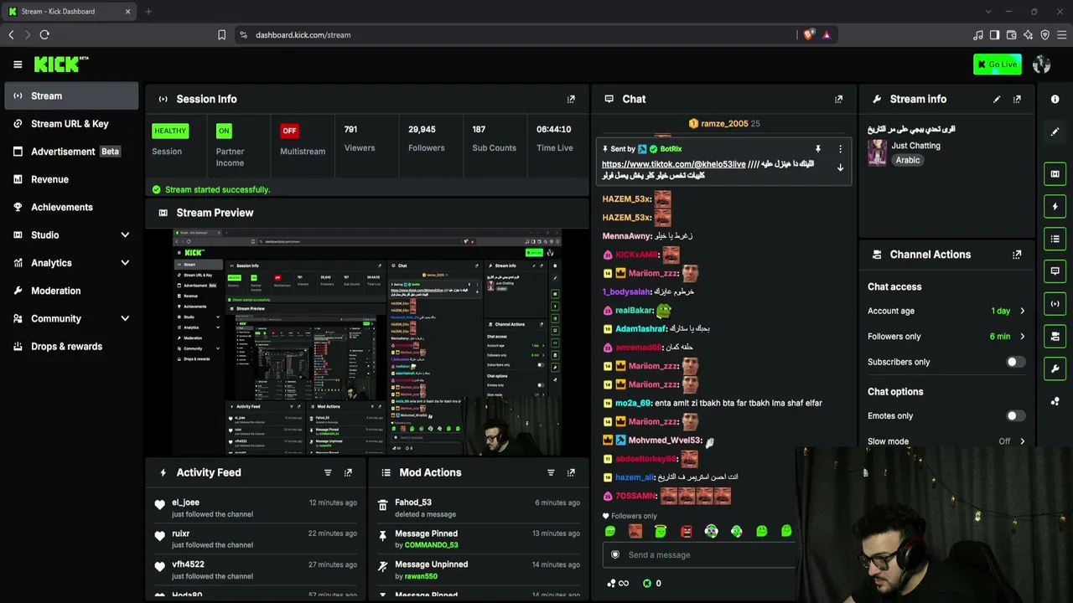This screenshot has height=603, width=1073.
Task: Click the ramze_2005 chat notice
Action: pos(724,124)
